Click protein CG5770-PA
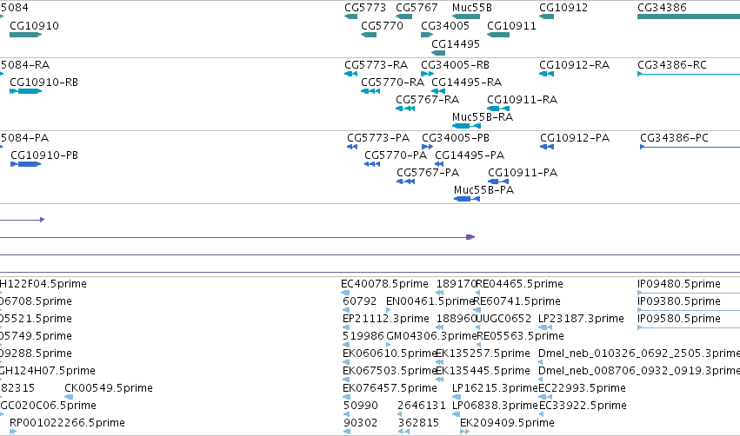The width and height of the screenshot is (740, 436). point(396,155)
